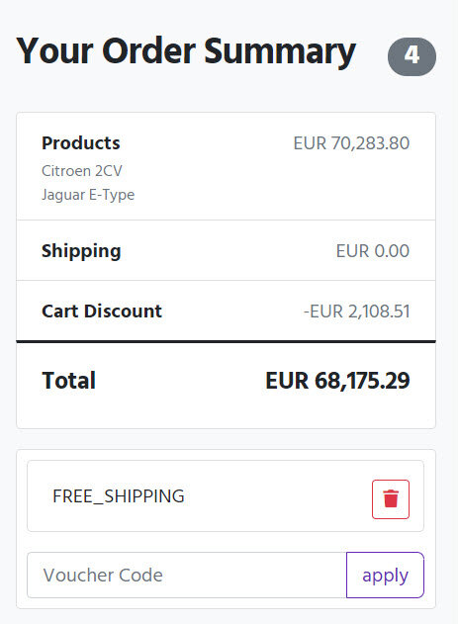The image size is (458, 624).
Task: Remove the FREE_SHIPPING voucher with trash icon
Action: [391, 499]
